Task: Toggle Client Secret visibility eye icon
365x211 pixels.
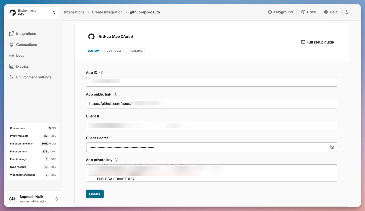Action: pos(332,147)
